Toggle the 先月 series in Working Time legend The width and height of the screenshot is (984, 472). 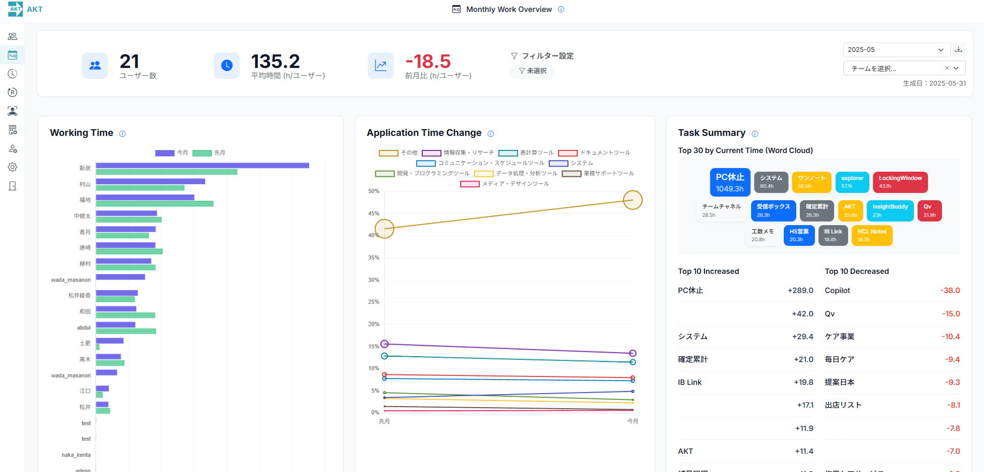pos(209,153)
